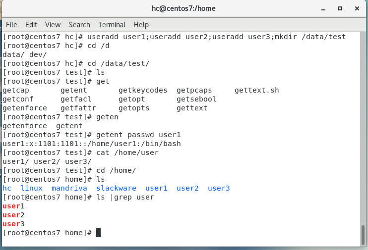Click the terminal cursor at the prompt
The image size is (368, 250).
coord(98,233)
